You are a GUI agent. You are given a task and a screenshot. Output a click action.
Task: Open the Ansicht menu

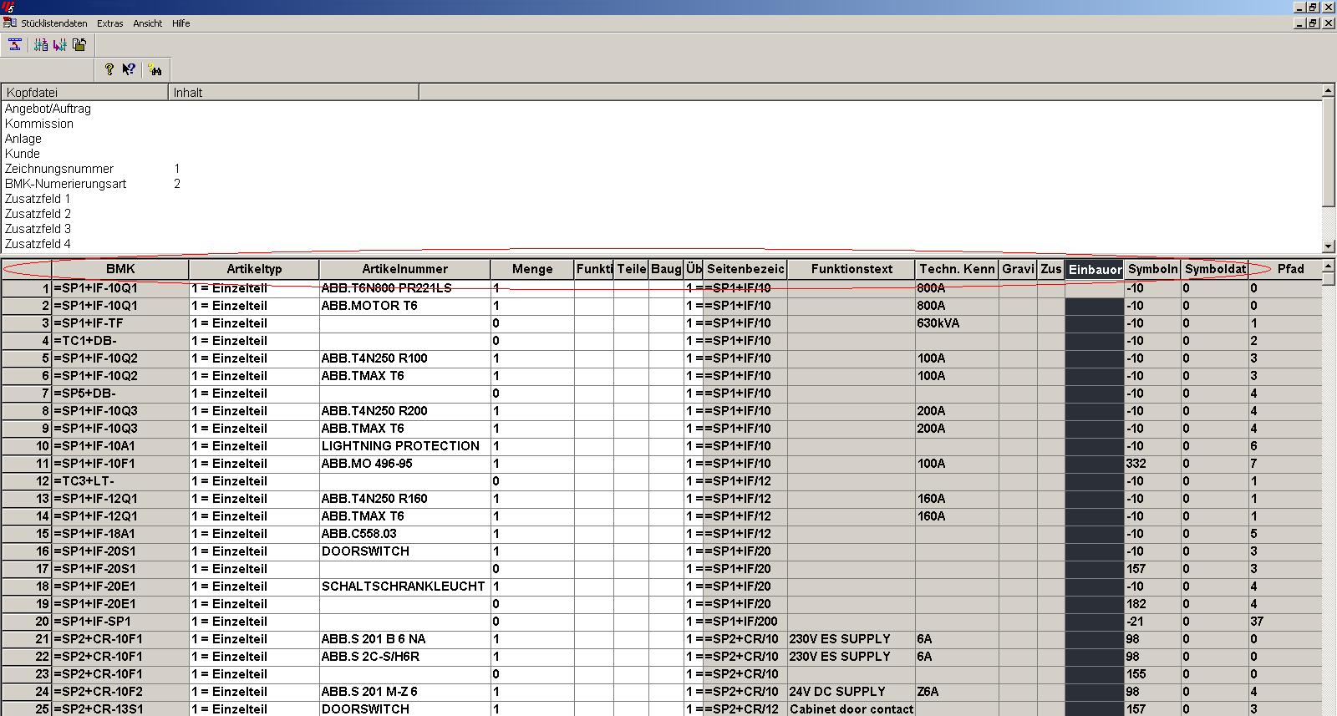pos(148,23)
